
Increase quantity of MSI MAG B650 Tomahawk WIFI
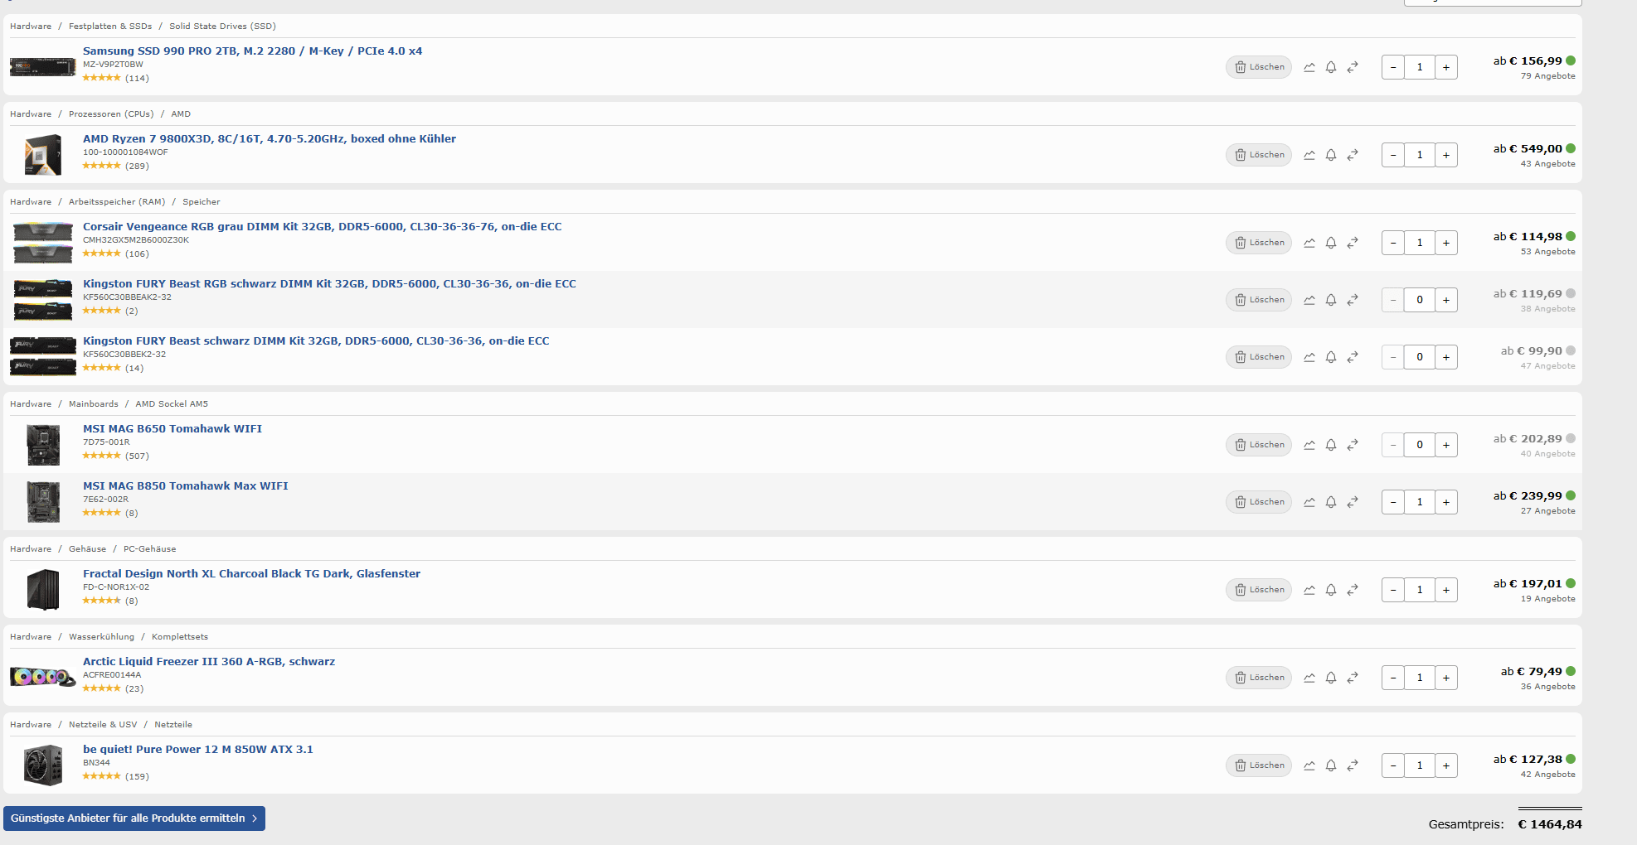(x=1446, y=445)
